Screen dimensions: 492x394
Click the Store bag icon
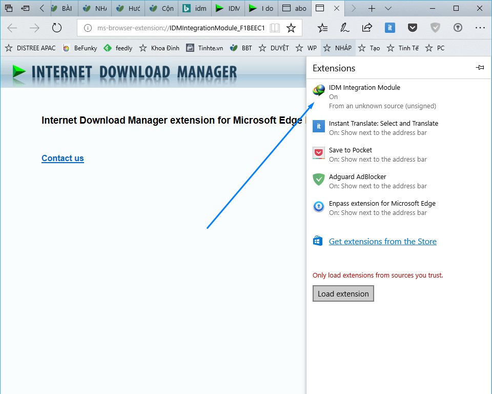point(318,241)
